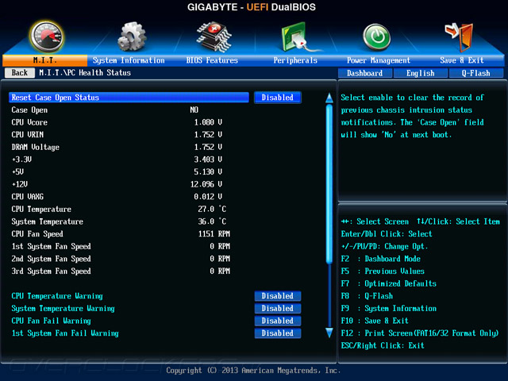Open CPU Fan Fail Warning Disabled dropdown
The width and height of the screenshot is (508, 381).
click(278, 321)
